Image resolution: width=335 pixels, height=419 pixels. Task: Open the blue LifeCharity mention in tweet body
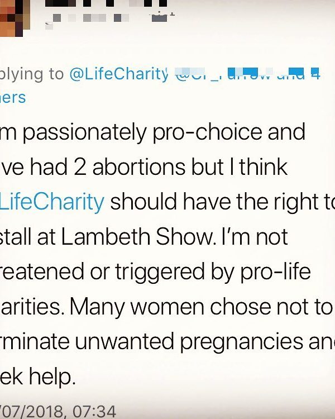(52, 202)
